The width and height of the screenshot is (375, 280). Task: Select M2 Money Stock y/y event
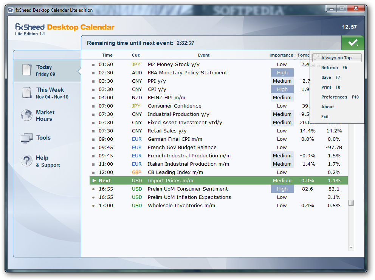[x=174, y=65]
